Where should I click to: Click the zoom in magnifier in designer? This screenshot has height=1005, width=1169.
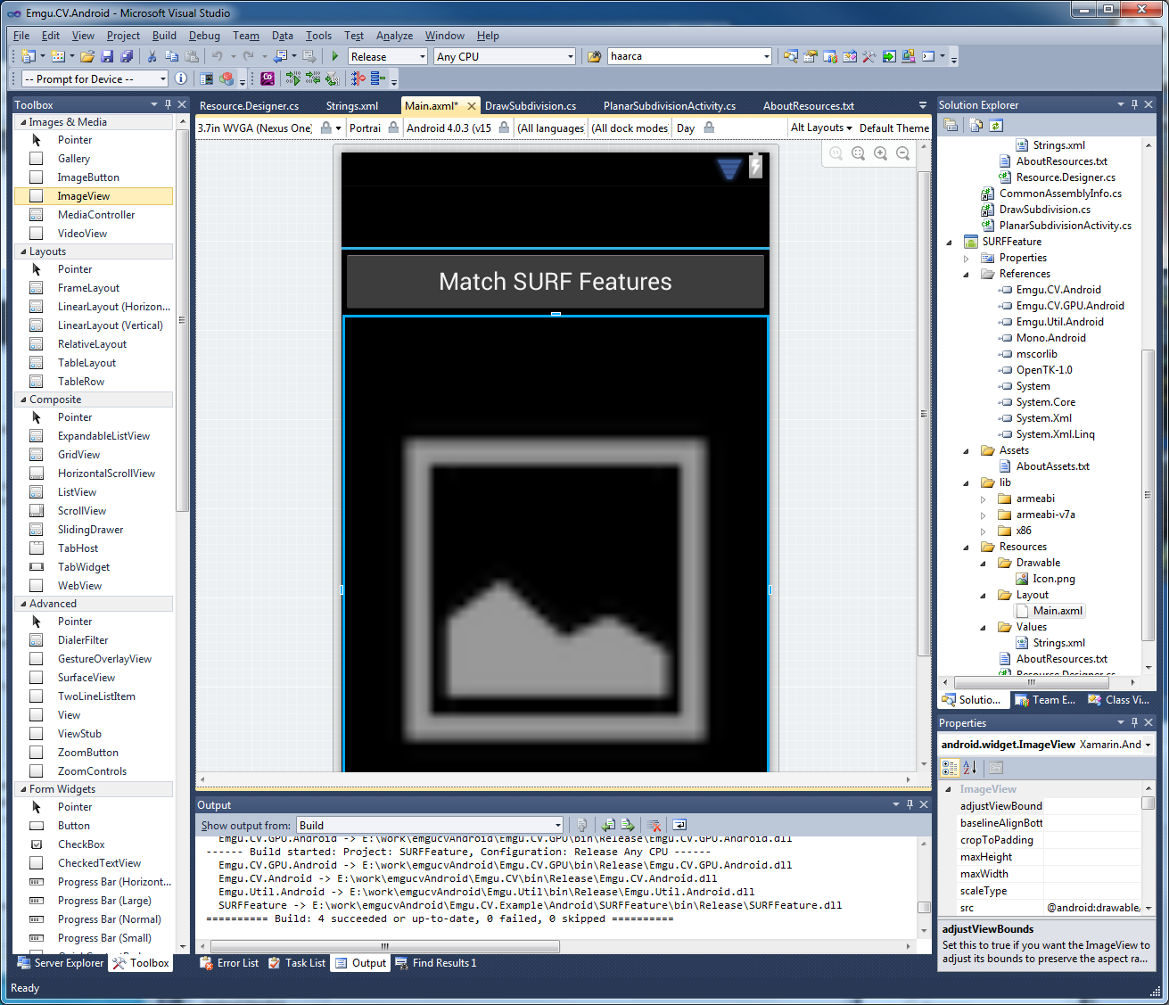880,153
